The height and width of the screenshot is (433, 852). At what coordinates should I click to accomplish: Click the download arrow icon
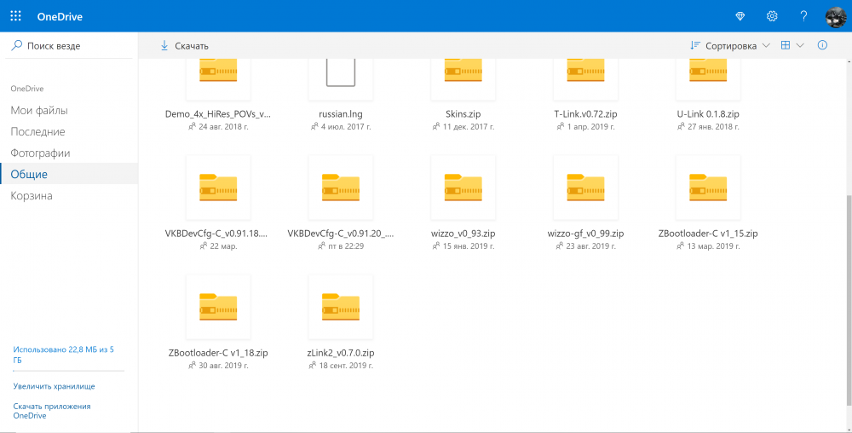164,46
